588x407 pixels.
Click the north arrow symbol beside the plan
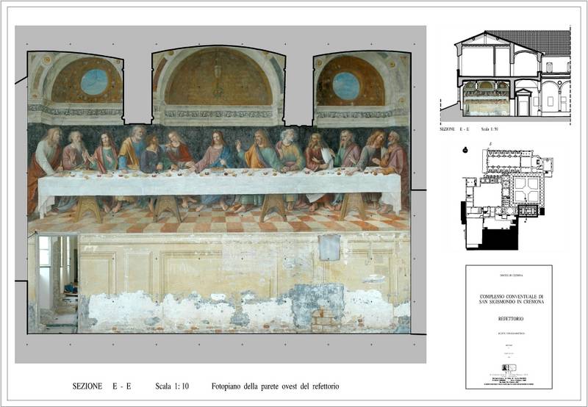(x=465, y=150)
